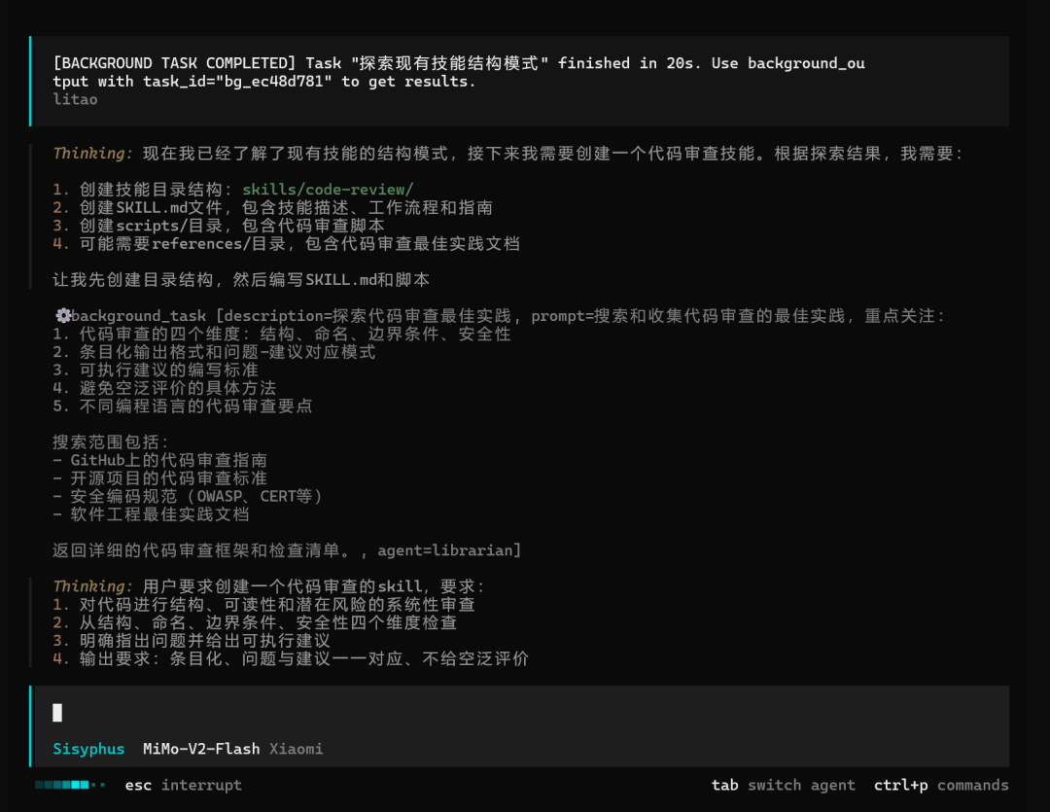
Task: Click the tab switch agent hint
Action: tap(783, 785)
